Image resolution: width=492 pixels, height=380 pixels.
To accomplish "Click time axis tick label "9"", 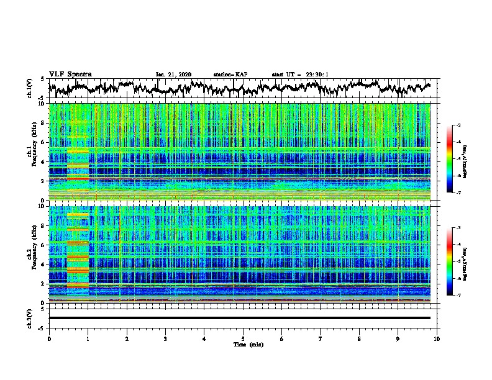I will (398, 339).
